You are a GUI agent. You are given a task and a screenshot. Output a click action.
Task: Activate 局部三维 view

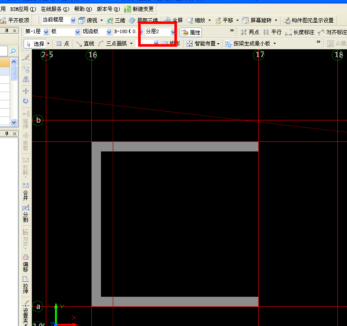tap(143, 21)
